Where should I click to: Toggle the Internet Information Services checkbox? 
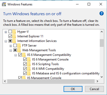pos(10,41)
